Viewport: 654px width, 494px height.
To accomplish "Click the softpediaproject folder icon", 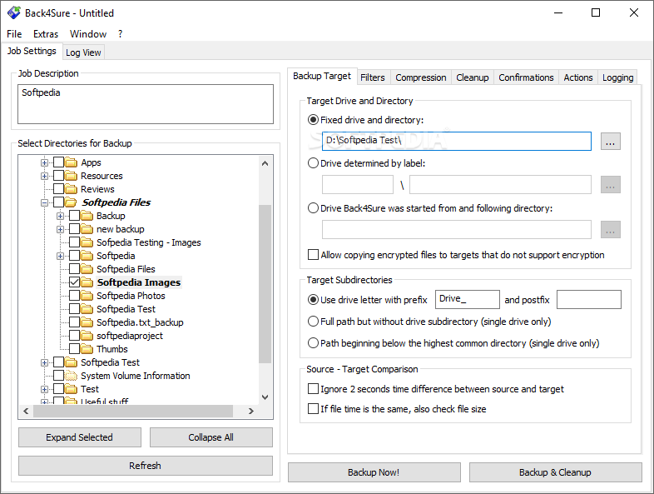I will [x=87, y=336].
